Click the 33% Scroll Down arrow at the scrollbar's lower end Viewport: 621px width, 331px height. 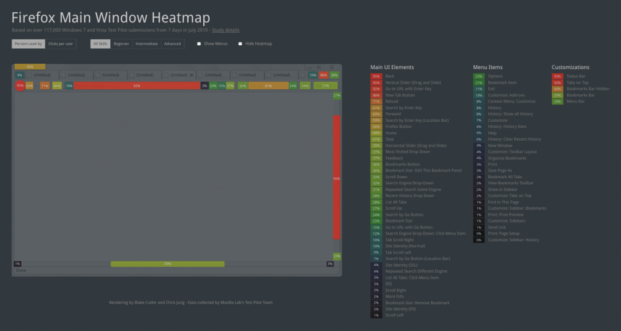(x=337, y=256)
